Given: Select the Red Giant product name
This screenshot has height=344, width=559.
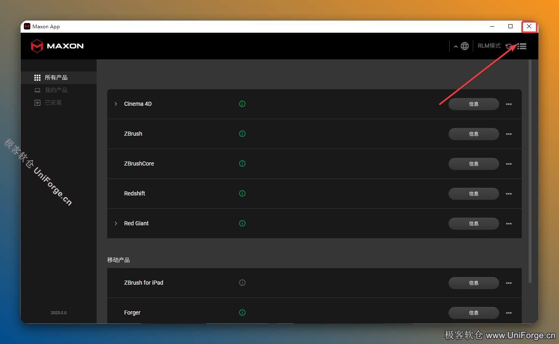Looking at the screenshot, I should 136,223.
